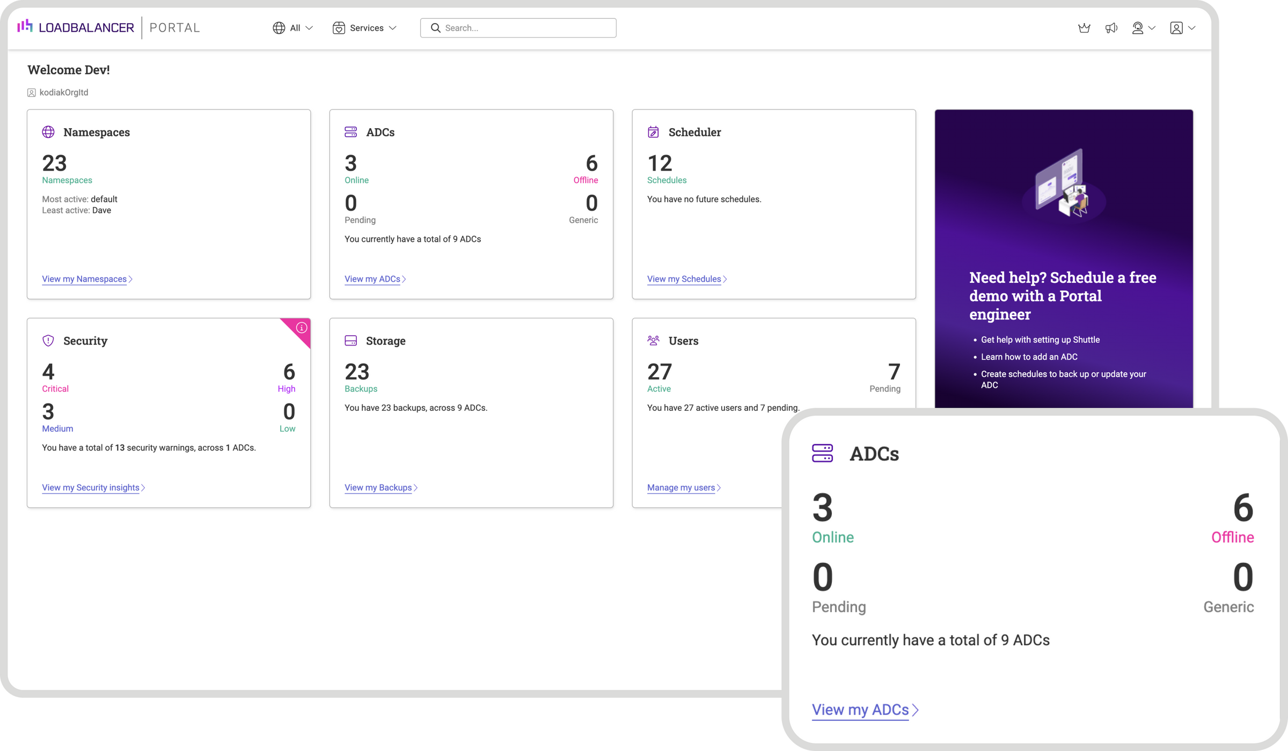Select the Scheduler calendar icon
The width and height of the screenshot is (1288, 751).
[x=653, y=131]
